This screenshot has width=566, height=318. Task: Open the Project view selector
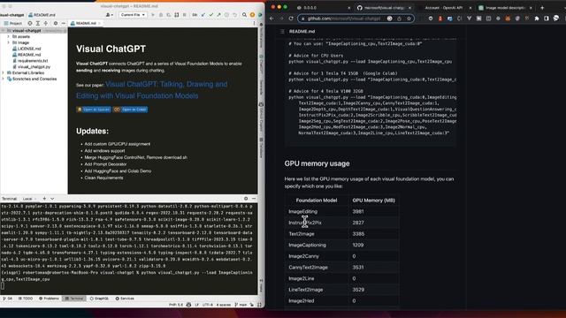click(13, 23)
